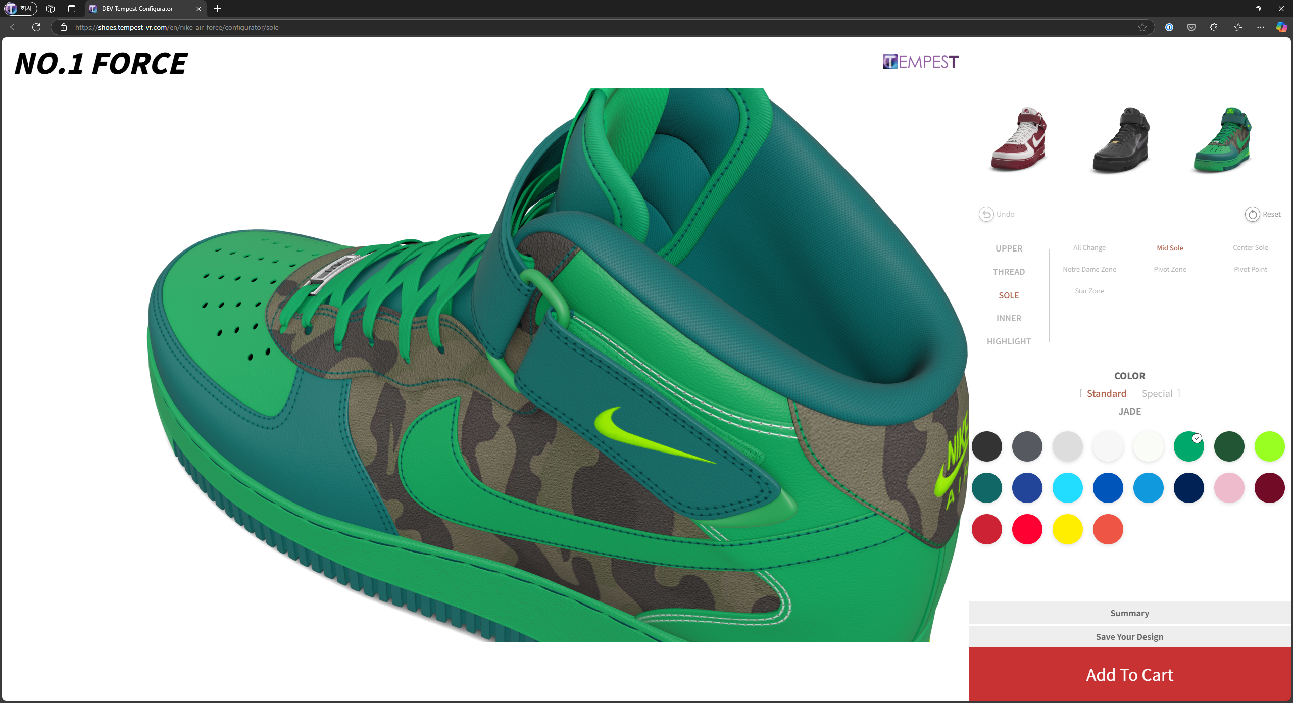Bookmark page using star icon
The image size is (1293, 703).
point(1142,27)
